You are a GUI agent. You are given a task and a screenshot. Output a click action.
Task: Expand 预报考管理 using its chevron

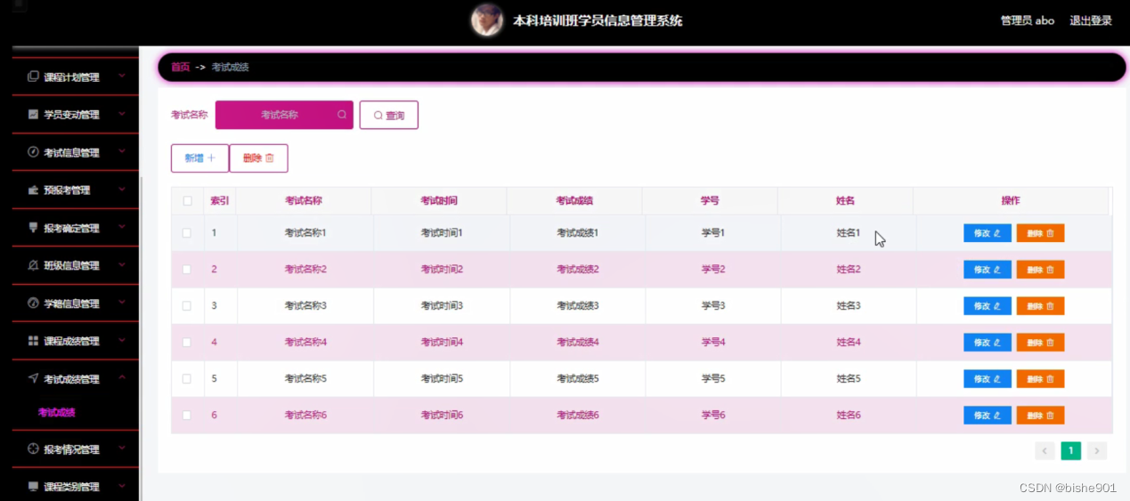pos(122,189)
